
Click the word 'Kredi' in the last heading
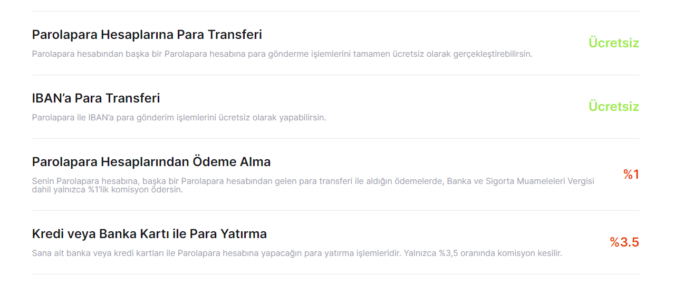(47, 234)
